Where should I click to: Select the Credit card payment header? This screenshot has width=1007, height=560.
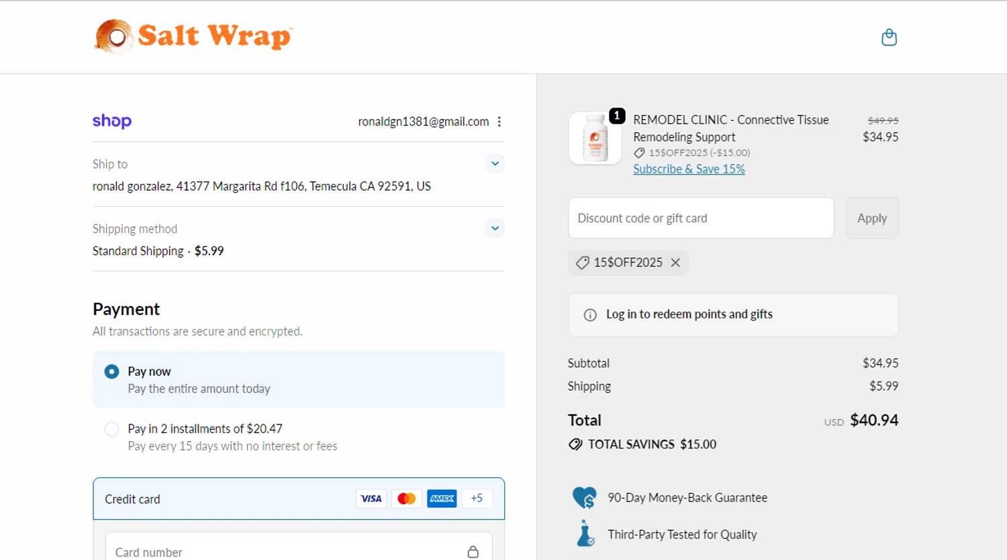(299, 499)
